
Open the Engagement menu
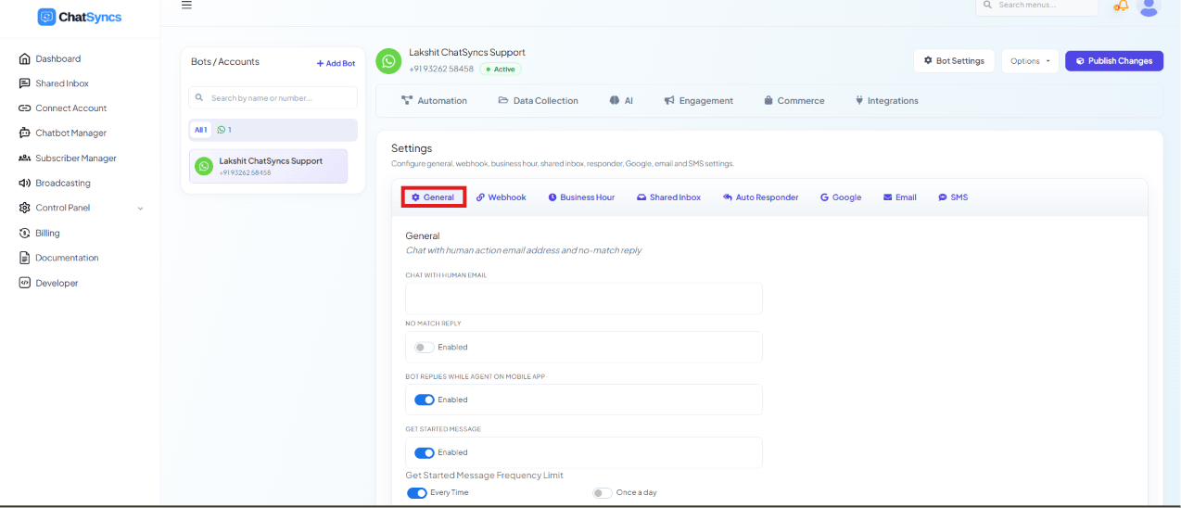(x=699, y=101)
